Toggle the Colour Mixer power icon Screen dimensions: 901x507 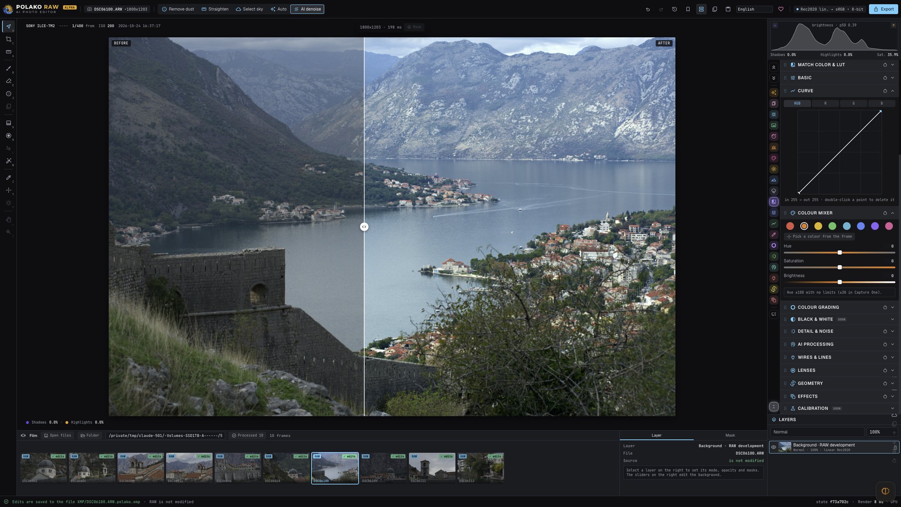click(x=885, y=213)
